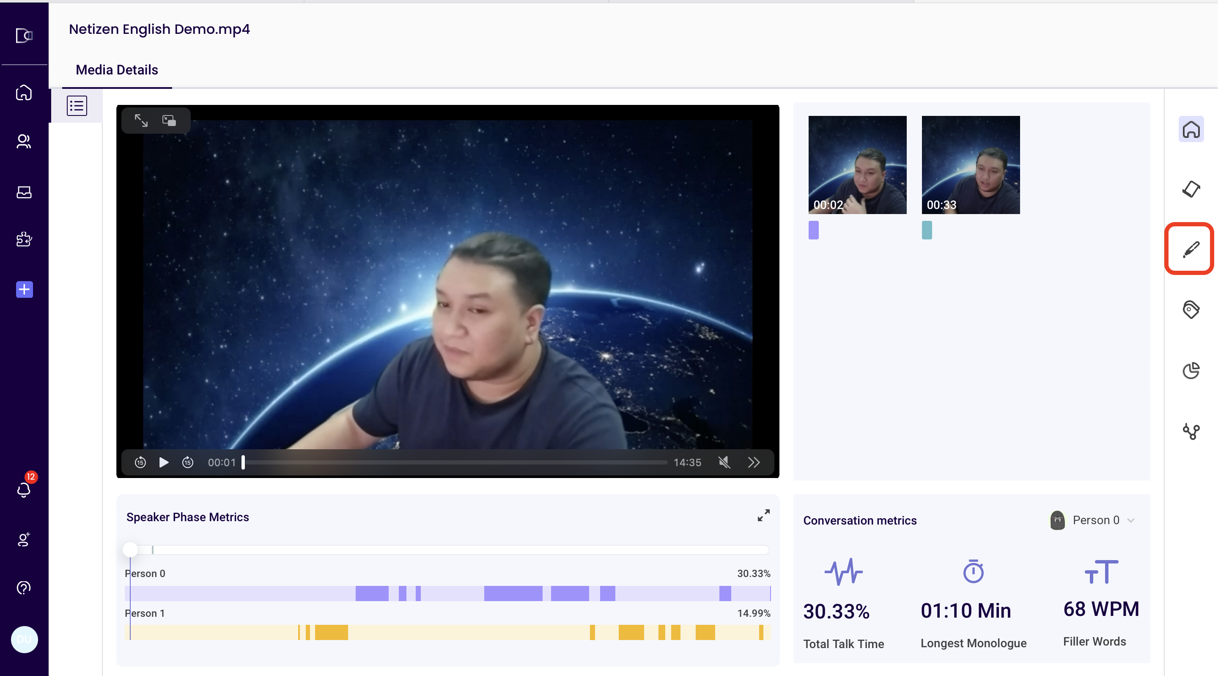Open the share graph view on right sidebar

pyautogui.click(x=1191, y=431)
